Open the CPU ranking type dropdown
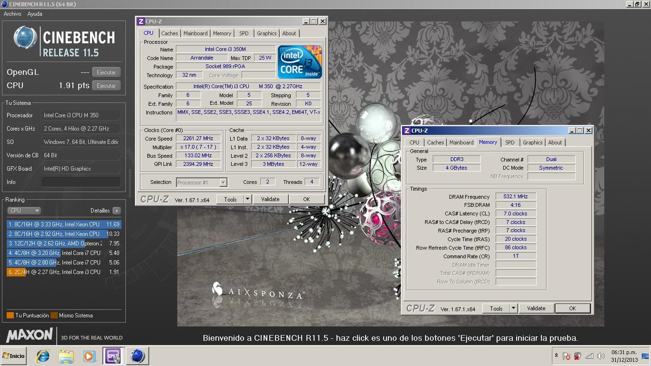 point(24,210)
